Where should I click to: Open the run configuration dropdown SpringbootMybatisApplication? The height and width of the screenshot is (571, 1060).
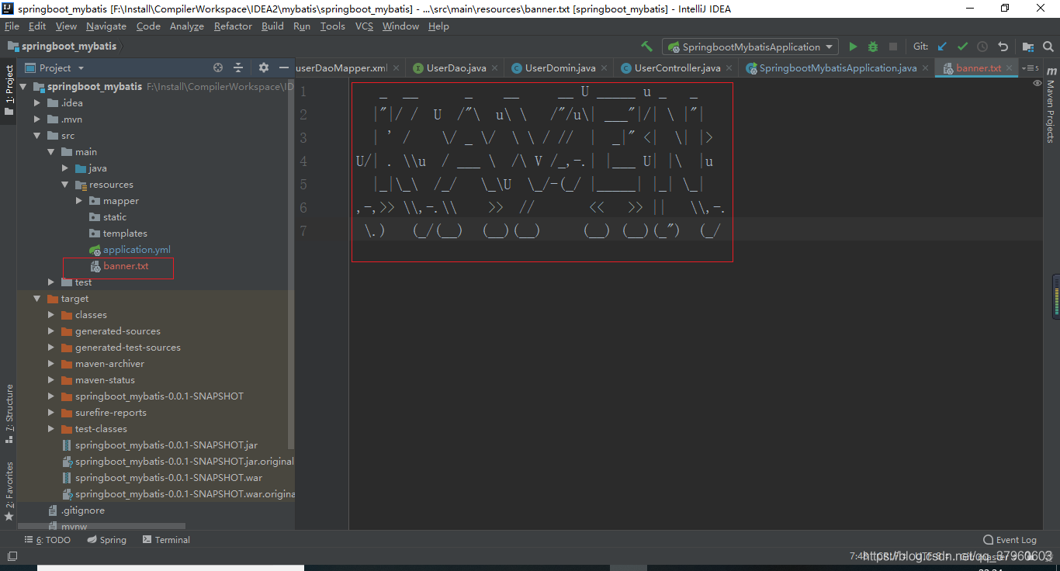pyautogui.click(x=750, y=47)
